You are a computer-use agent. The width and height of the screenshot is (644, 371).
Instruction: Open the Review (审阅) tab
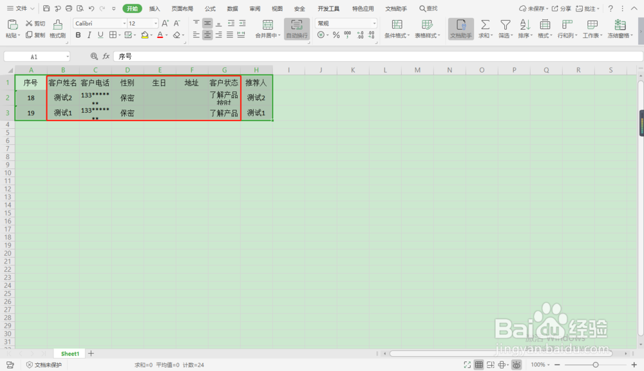(254, 8)
